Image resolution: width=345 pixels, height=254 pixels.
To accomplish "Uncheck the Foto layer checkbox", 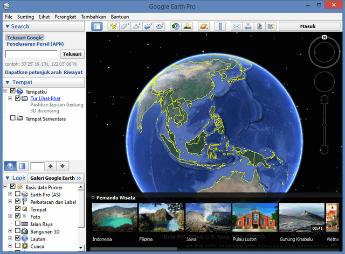I will 18,216.
